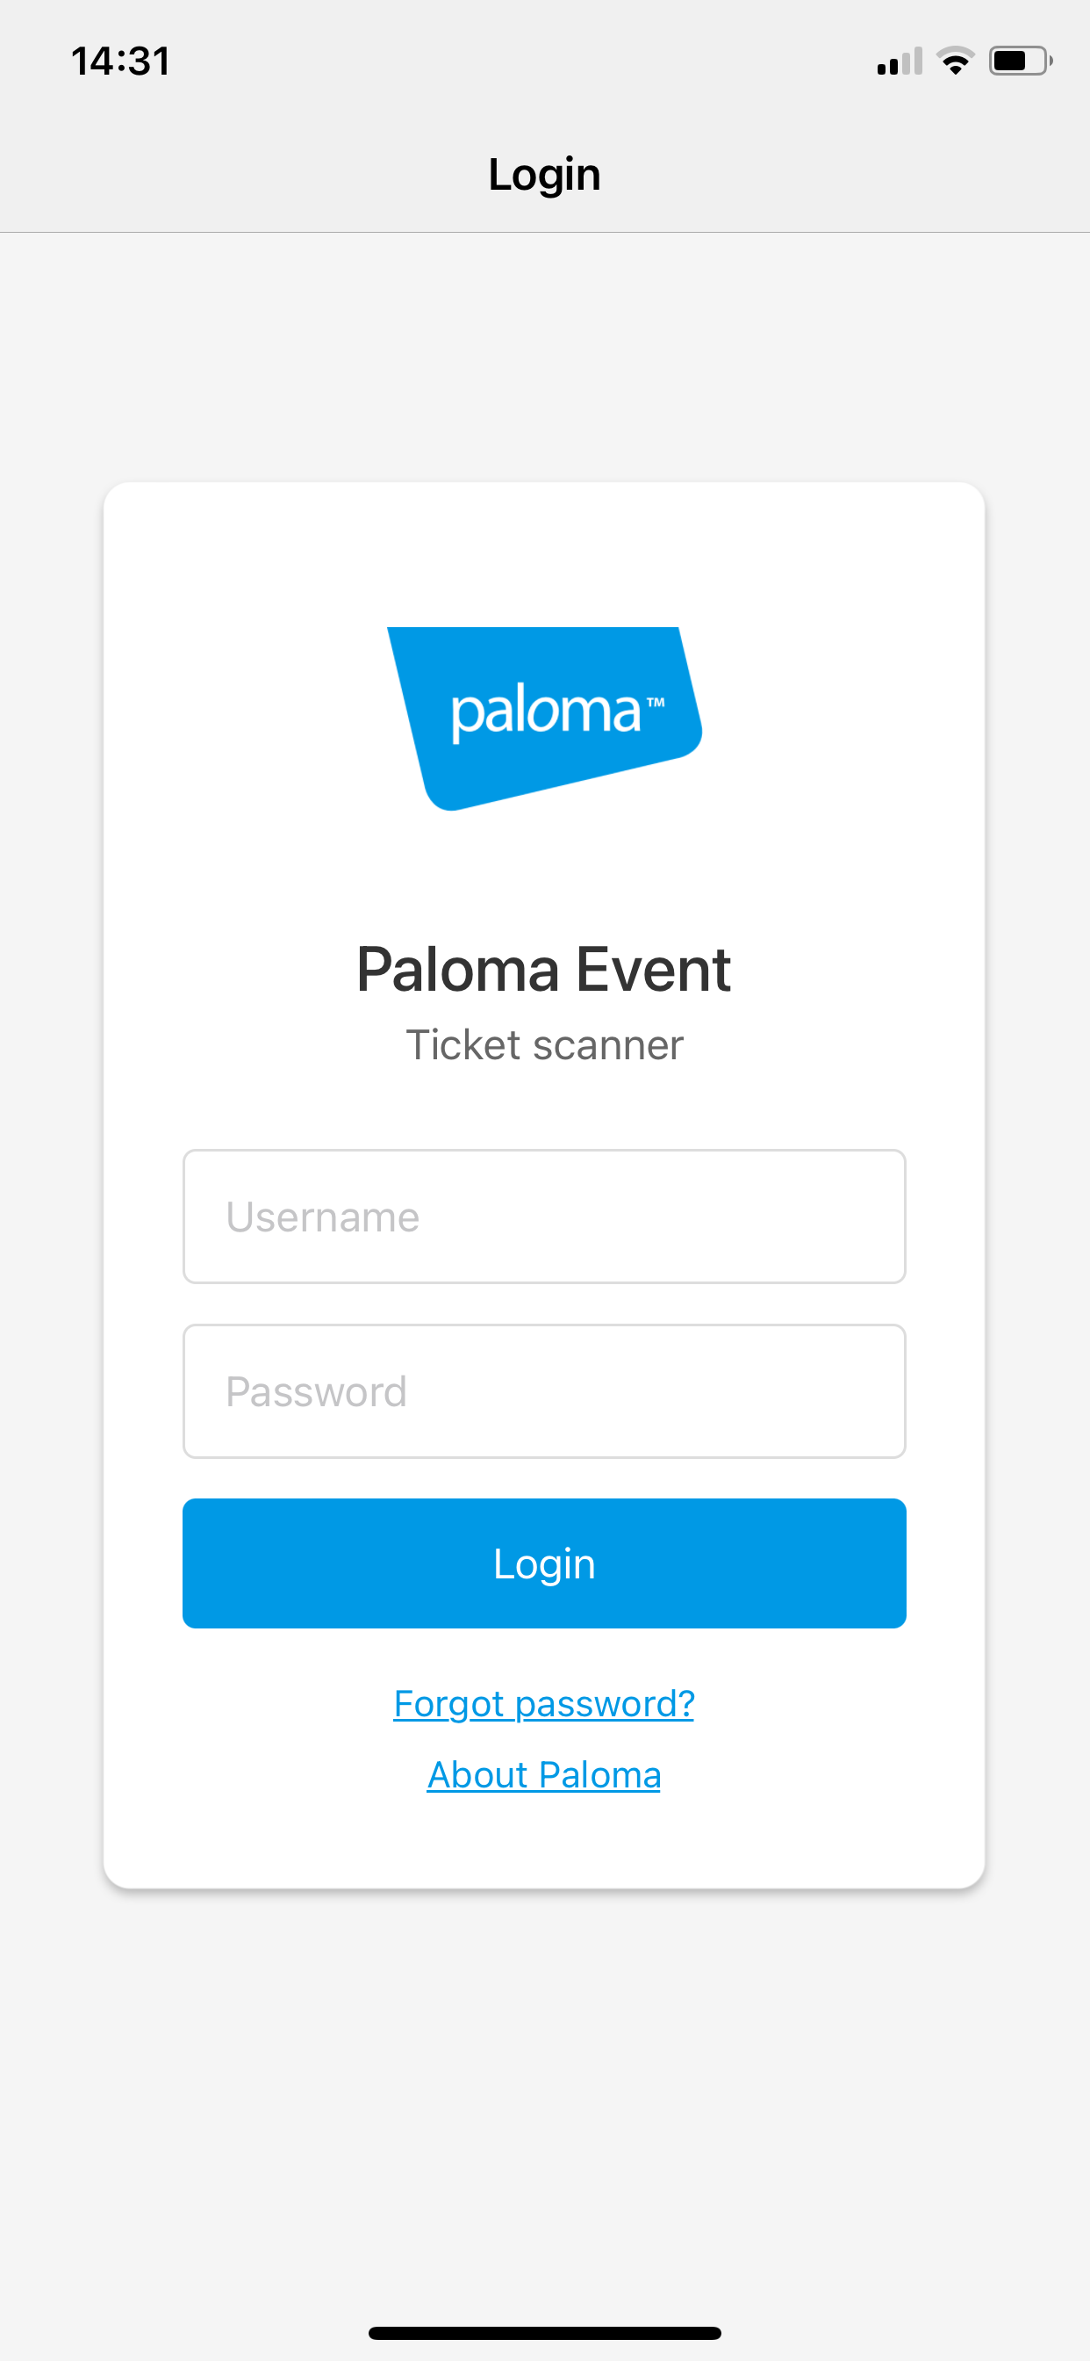The image size is (1090, 2361).
Task: Click the Wi-Fi status icon
Action: point(956,61)
